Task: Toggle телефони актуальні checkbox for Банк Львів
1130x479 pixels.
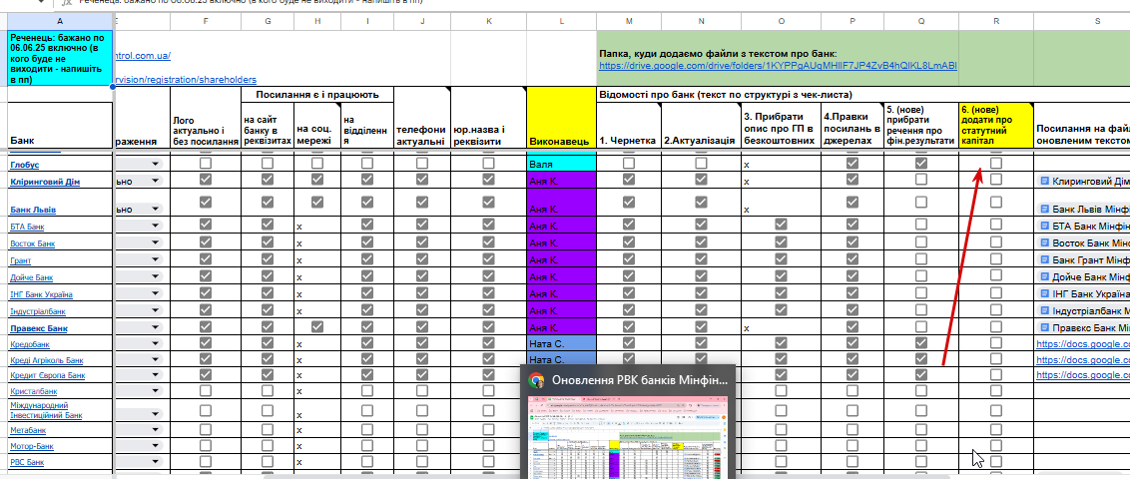Action: click(x=421, y=202)
